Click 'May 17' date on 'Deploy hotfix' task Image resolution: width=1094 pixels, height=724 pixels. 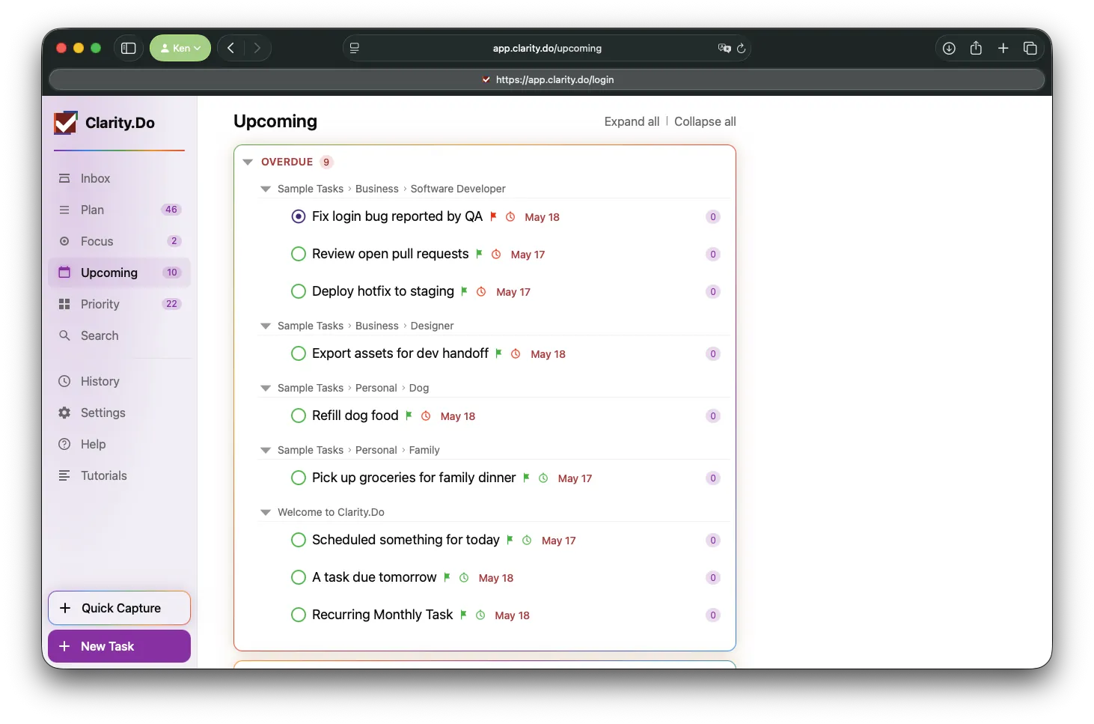513,292
